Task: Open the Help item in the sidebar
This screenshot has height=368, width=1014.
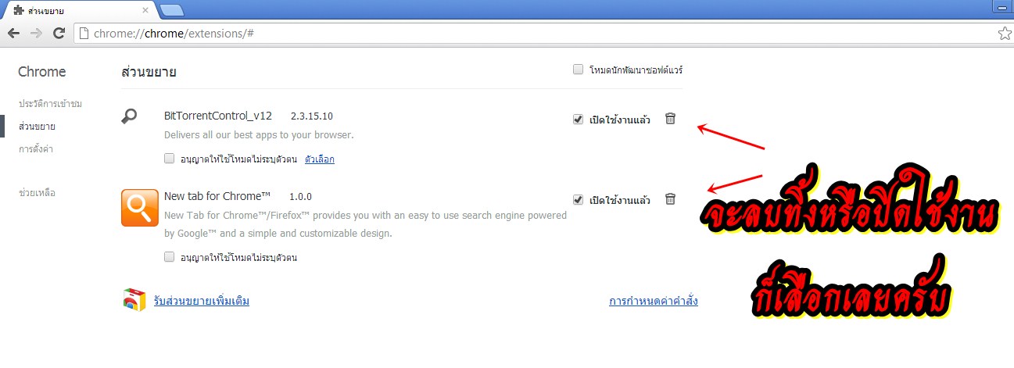Action: [37, 192]
